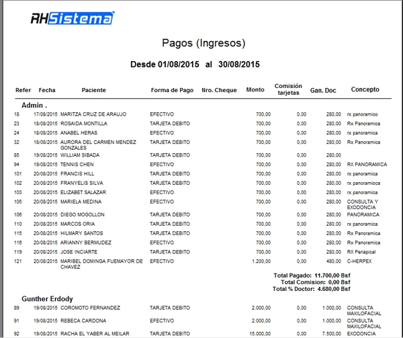Click patient name HILMARY SANTOS

pos(82,233)
